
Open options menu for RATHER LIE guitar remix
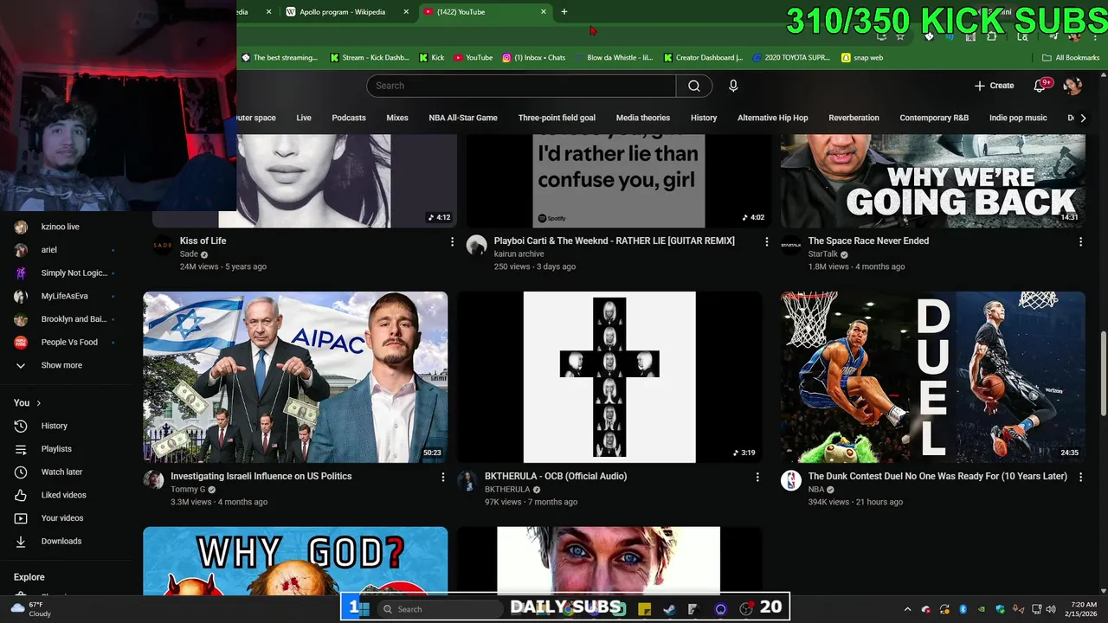pyautogui.click(x=766, y=242)
